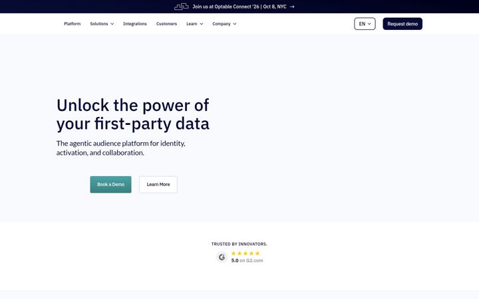Click the G2 logo icon

pos(222,257)
